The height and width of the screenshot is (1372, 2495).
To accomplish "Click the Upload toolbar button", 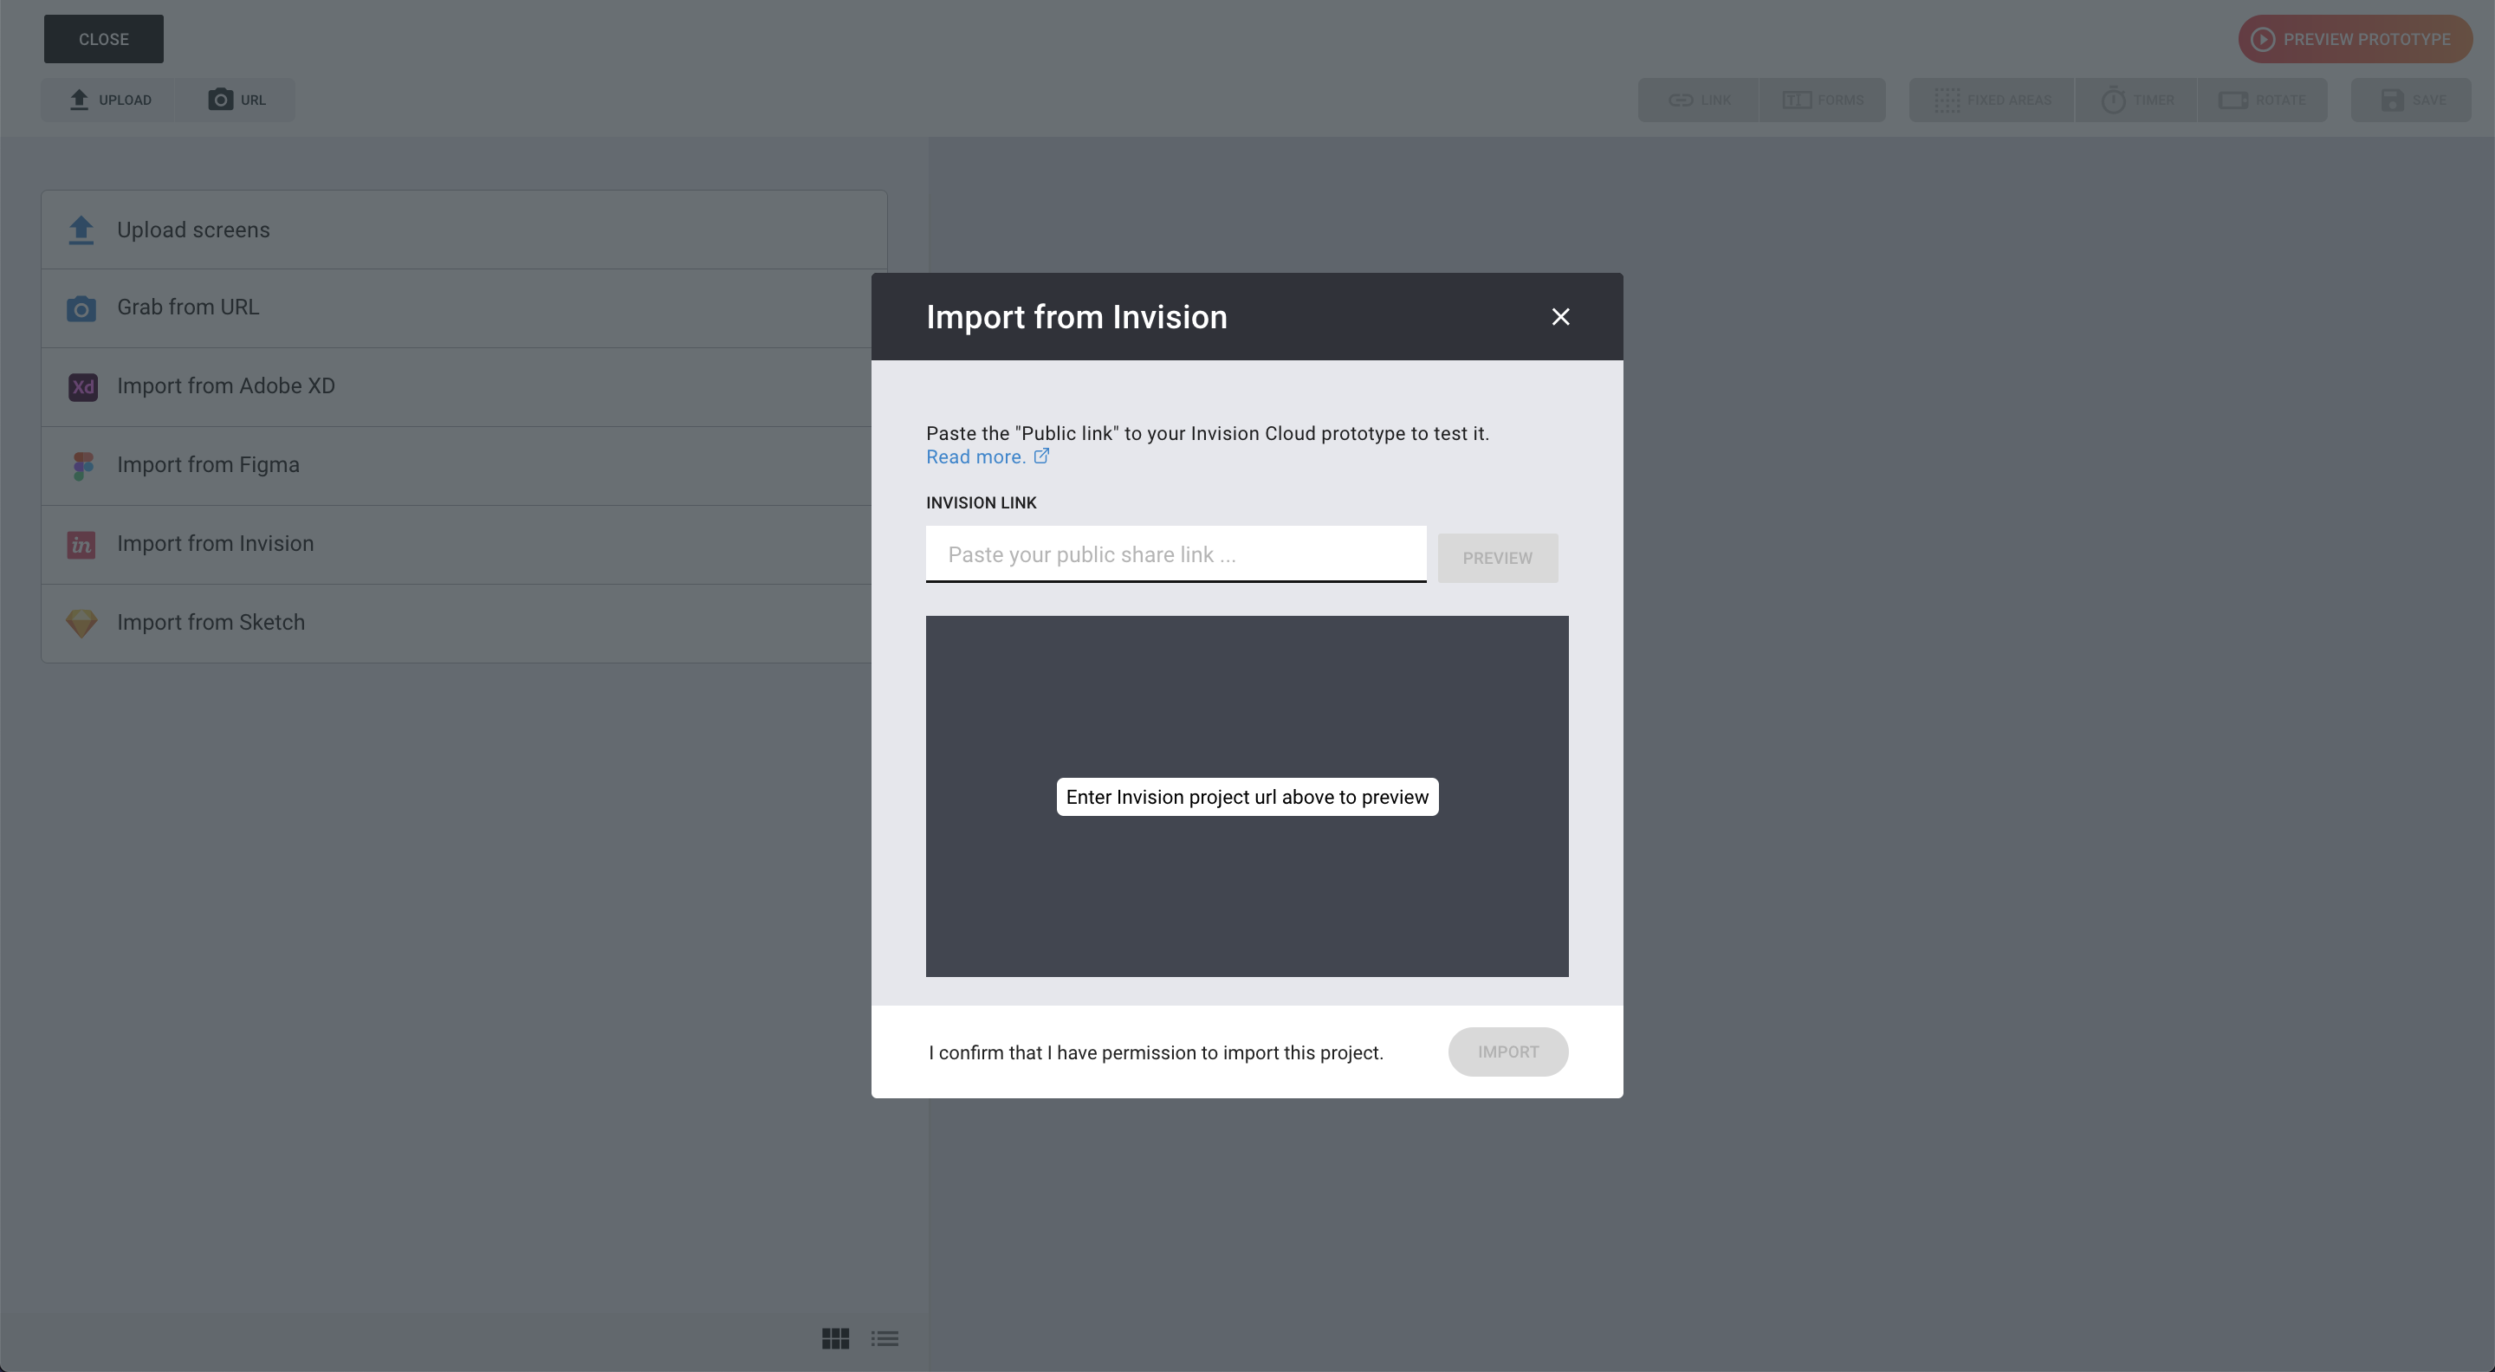I will (109, 100).
